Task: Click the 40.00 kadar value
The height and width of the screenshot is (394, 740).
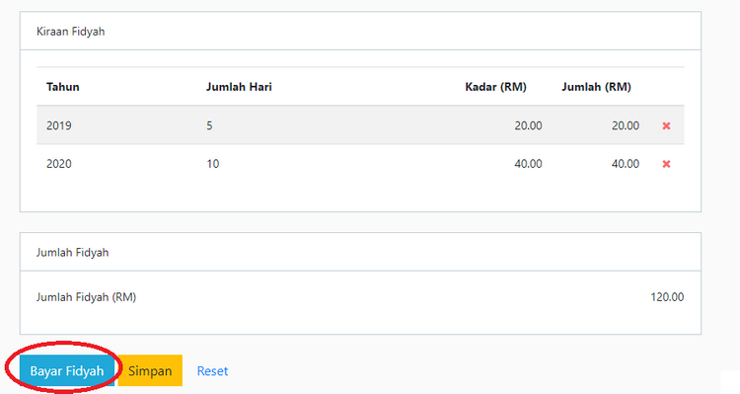Action: point(528,164)
